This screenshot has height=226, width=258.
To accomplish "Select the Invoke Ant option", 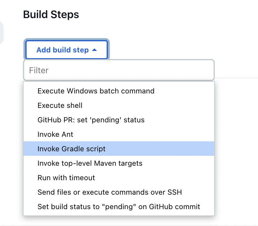I will point(55,134).
